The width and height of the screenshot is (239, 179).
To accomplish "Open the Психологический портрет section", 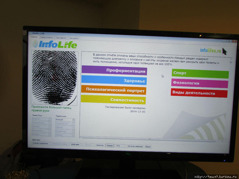I will 114,90.
